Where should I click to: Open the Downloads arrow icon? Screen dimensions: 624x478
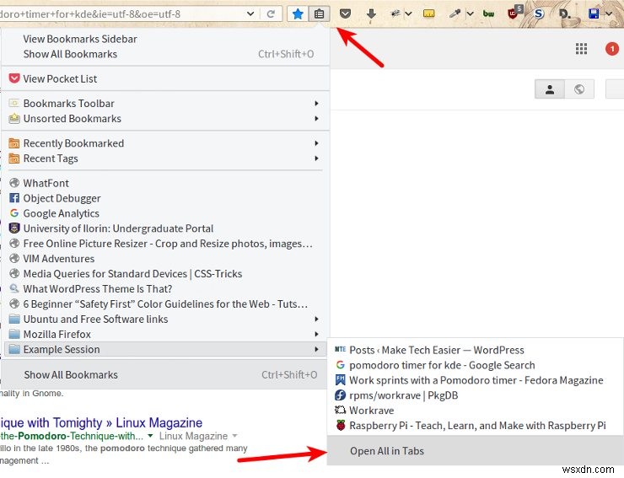click(x=371, y=14)
